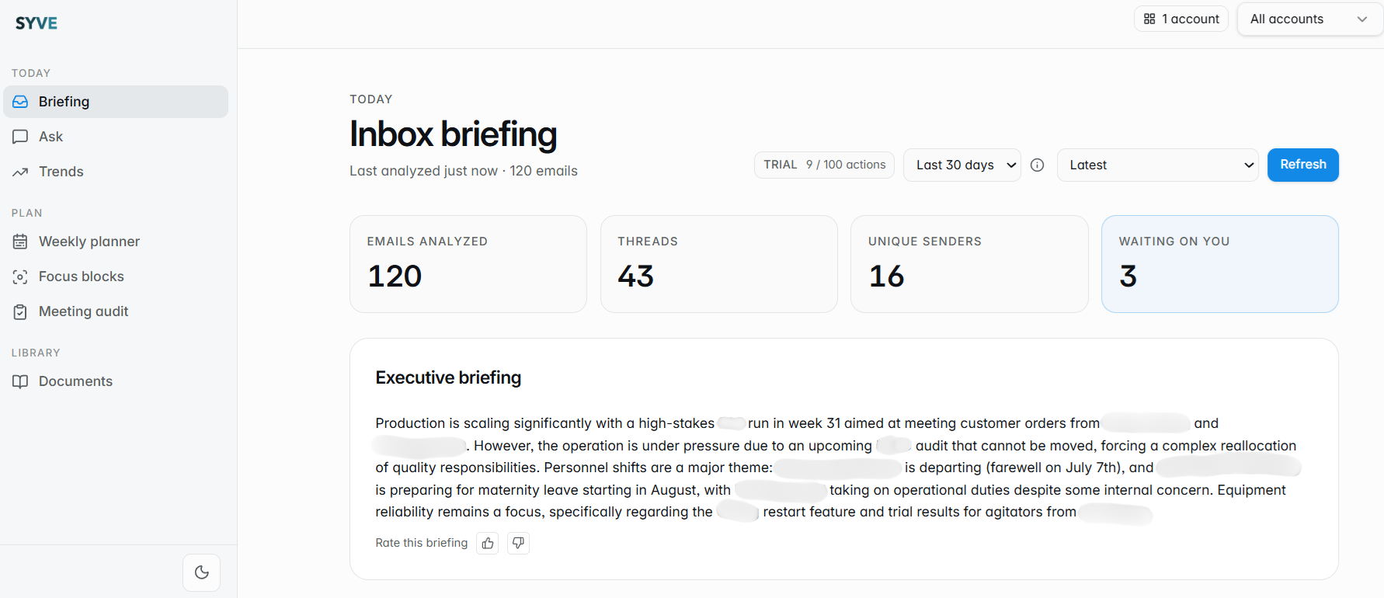
Task: Click the 'Last analyzed just now · 120 emails' text
Action: click(464, 171)
